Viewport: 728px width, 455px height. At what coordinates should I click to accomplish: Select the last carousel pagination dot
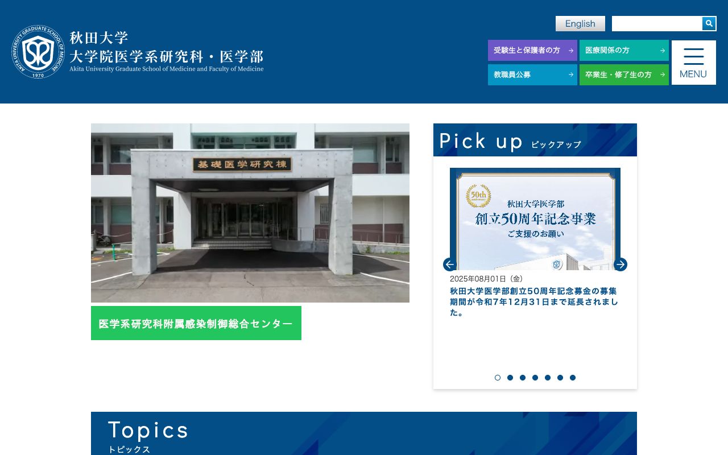tap(573, 378)
